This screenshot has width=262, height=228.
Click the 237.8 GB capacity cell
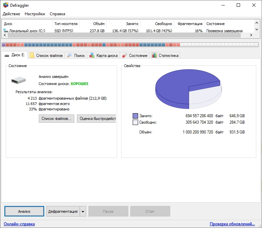click(x=97, y=31)
